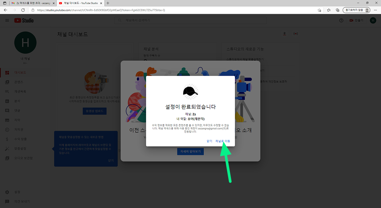This screenshot has width=381, height=208.
Task: Open the favorites list icon
Action: [x=329, y=10]
